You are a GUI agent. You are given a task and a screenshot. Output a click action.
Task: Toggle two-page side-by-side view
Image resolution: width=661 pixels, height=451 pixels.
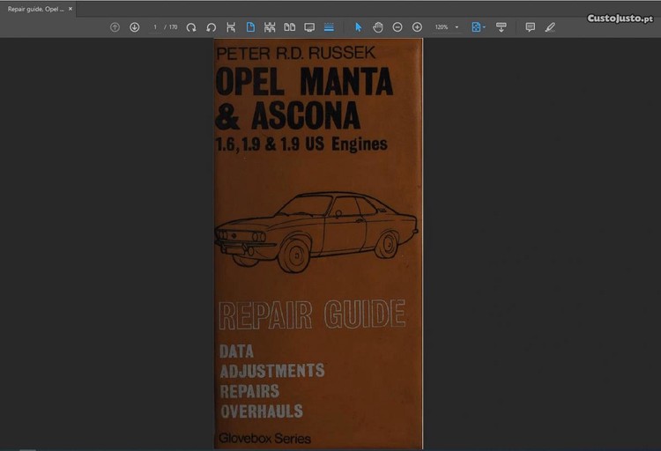click(289, 27)
